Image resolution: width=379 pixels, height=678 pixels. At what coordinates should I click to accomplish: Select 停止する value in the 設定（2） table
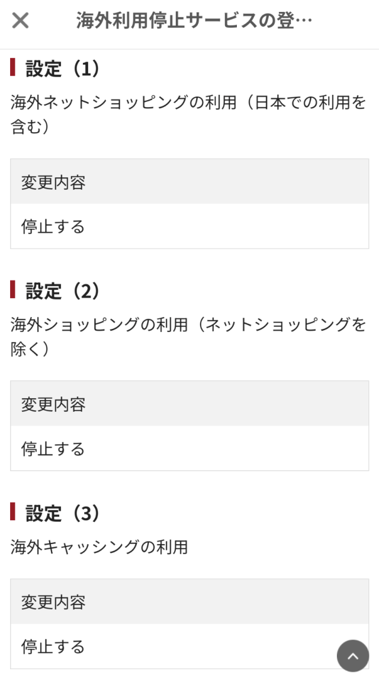click(x=53, y=449)
